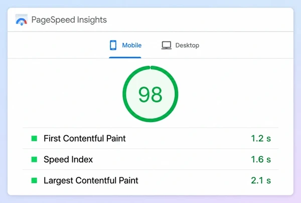
Task: Click green square beside First Contentful Paint
Action: click(34, 138)
